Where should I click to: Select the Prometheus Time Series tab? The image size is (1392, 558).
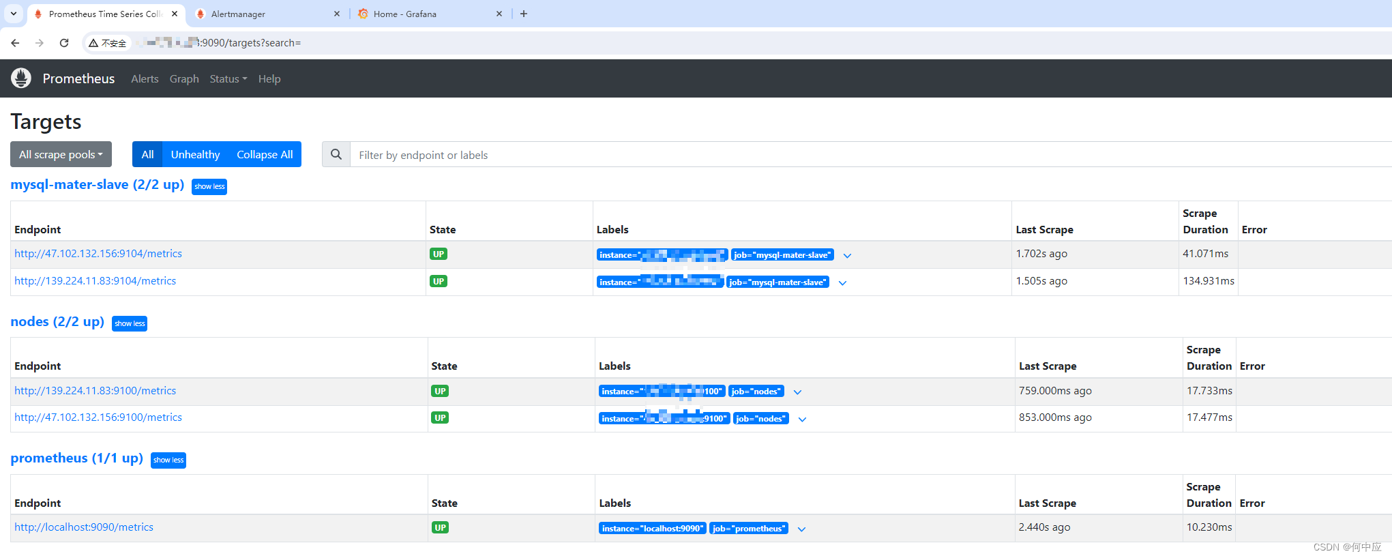click(106, 14)
